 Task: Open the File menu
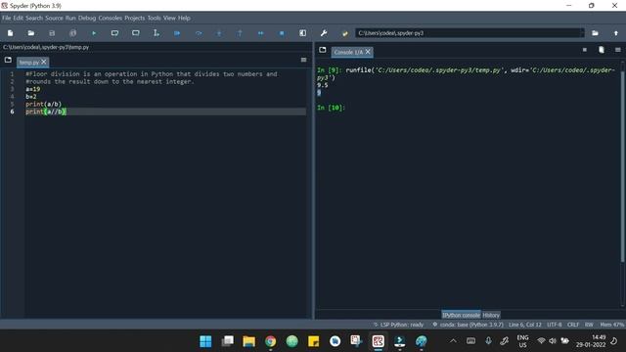pyautogui.click(x=7, y=18)
